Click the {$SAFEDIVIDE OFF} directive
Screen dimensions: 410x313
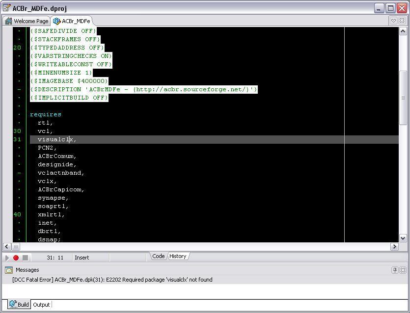pyautogui.click(x=63, y=31)
